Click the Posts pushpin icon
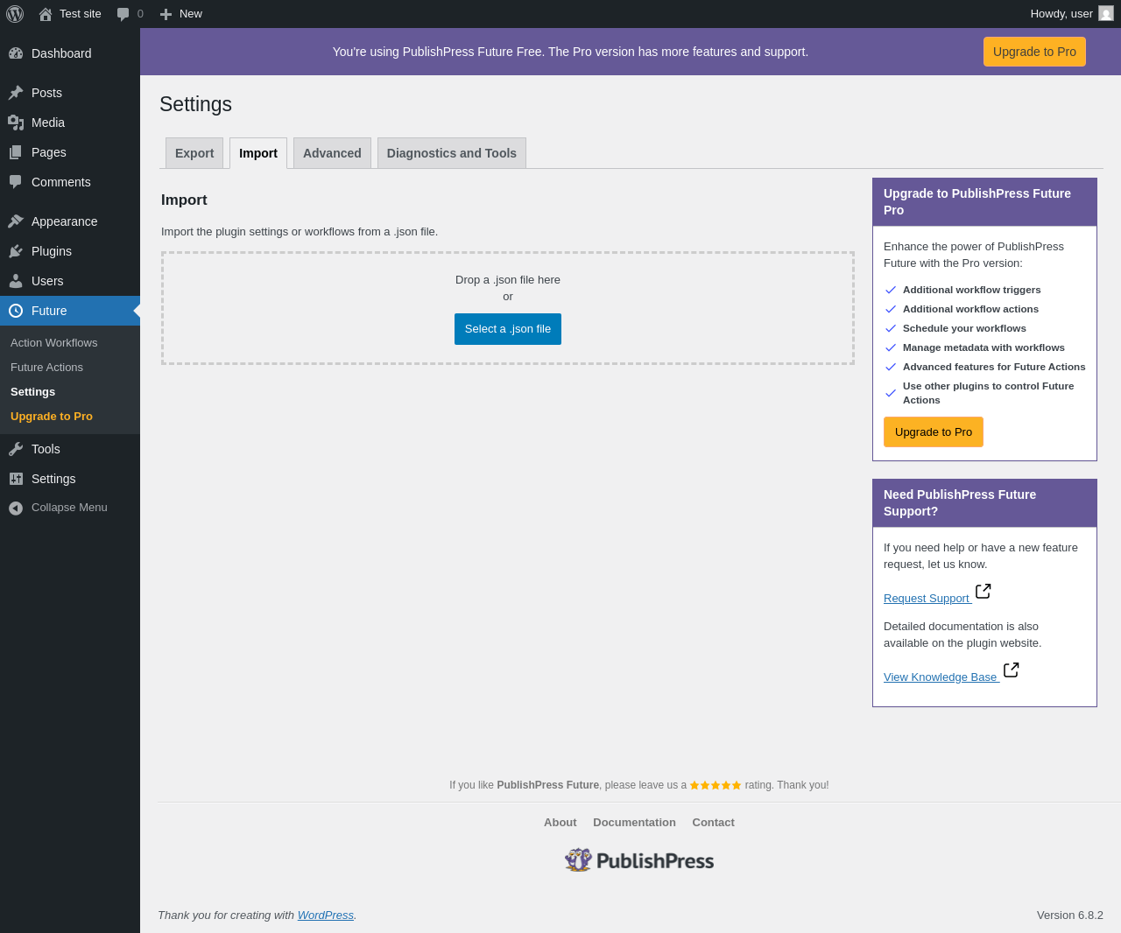The width and height of the screenshot is (1121, 933). (x=16, y=93)
